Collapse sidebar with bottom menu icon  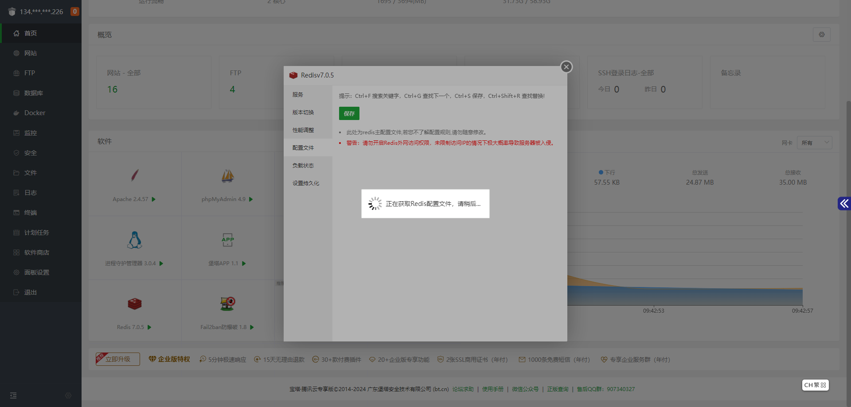tap(13, 395)
